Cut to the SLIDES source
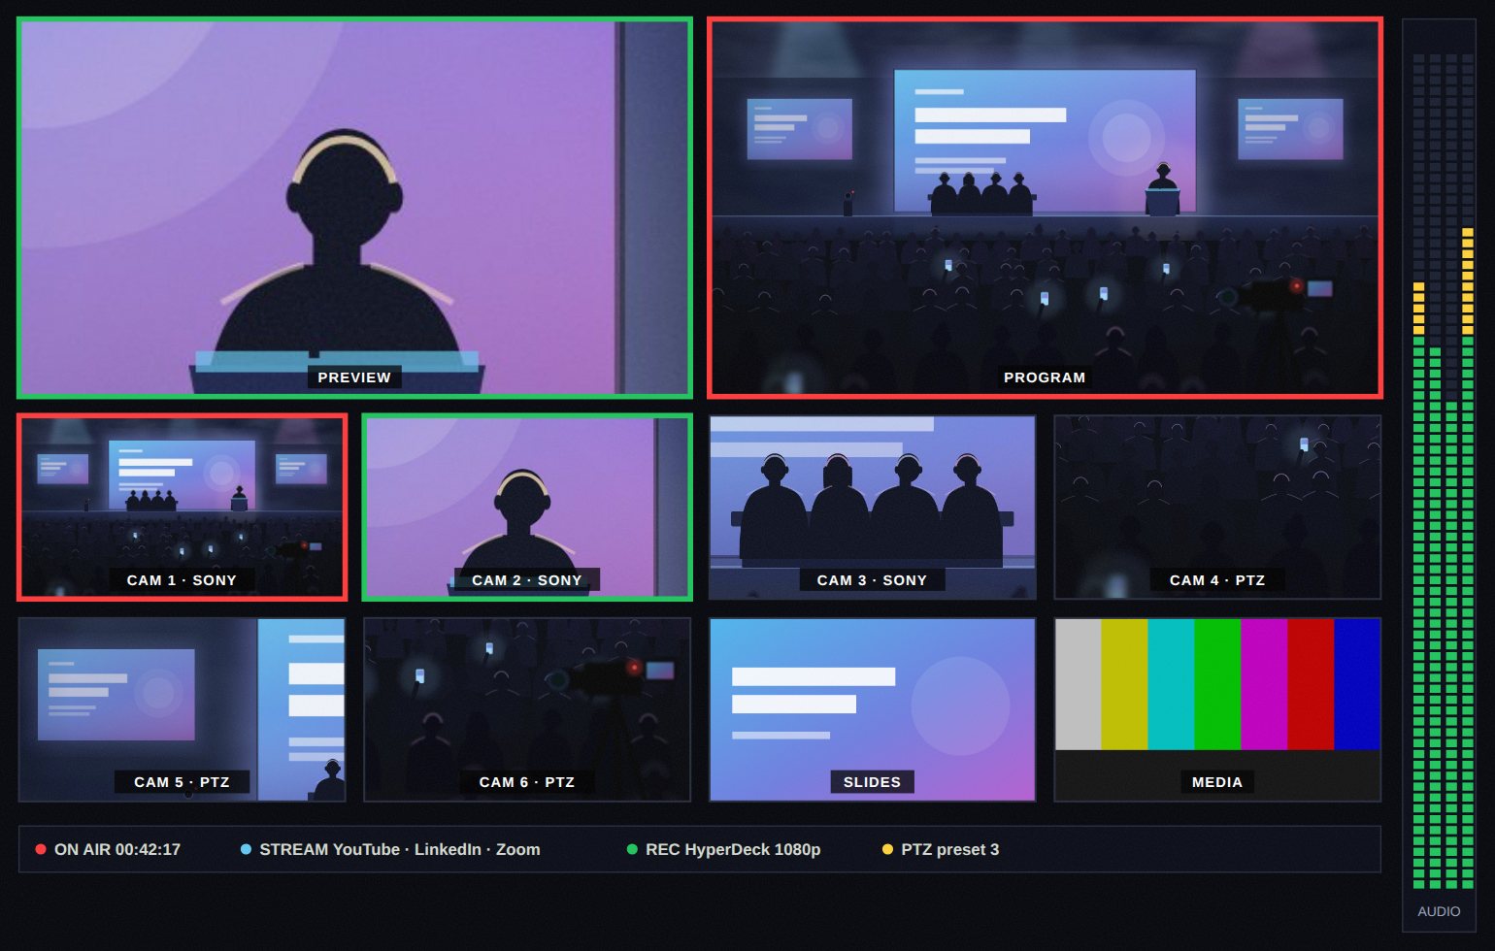Viewport: 1495px width, 951px height. pyautogui.click(x=872, y=709)
